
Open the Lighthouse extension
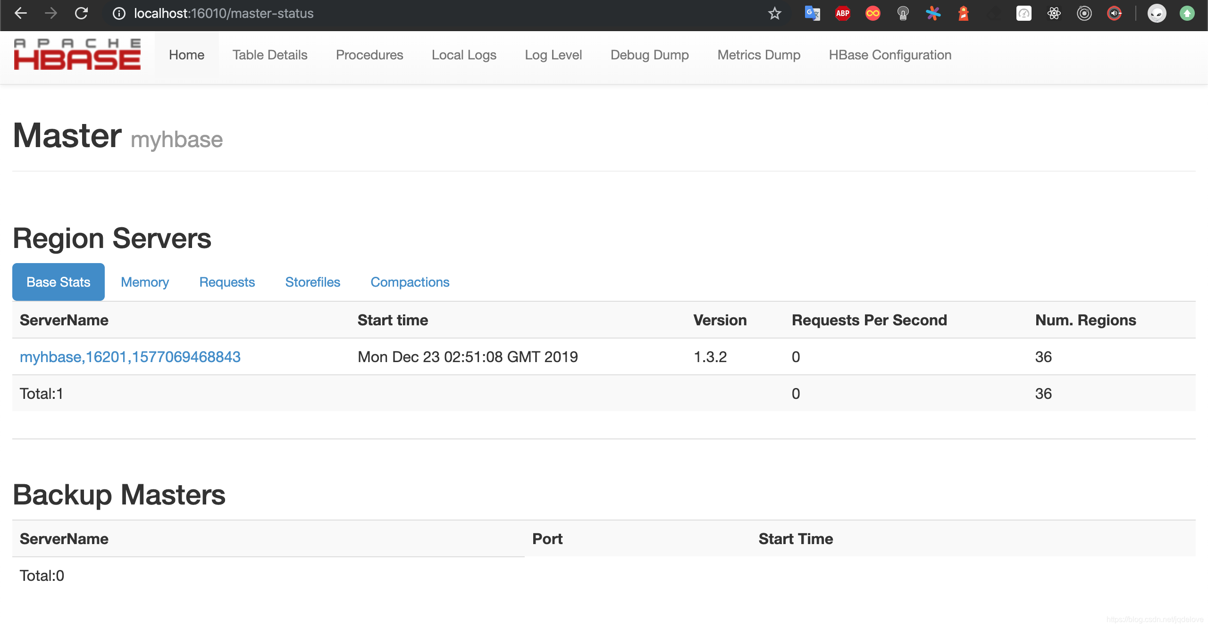(x=963, y=13)
